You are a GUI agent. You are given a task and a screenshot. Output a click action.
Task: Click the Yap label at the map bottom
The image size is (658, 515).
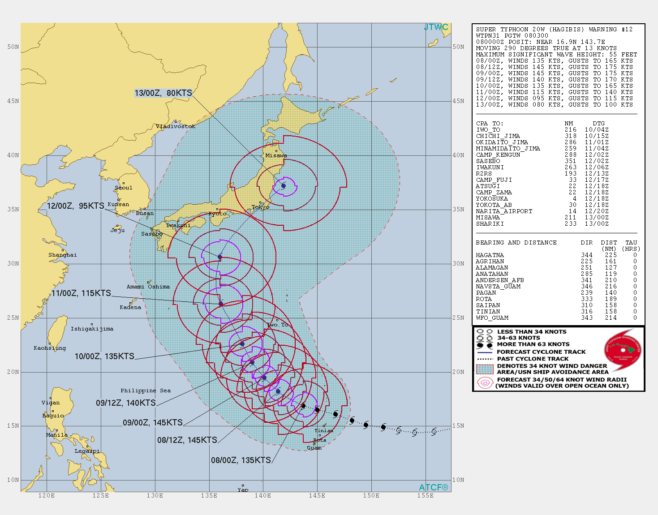243,490
